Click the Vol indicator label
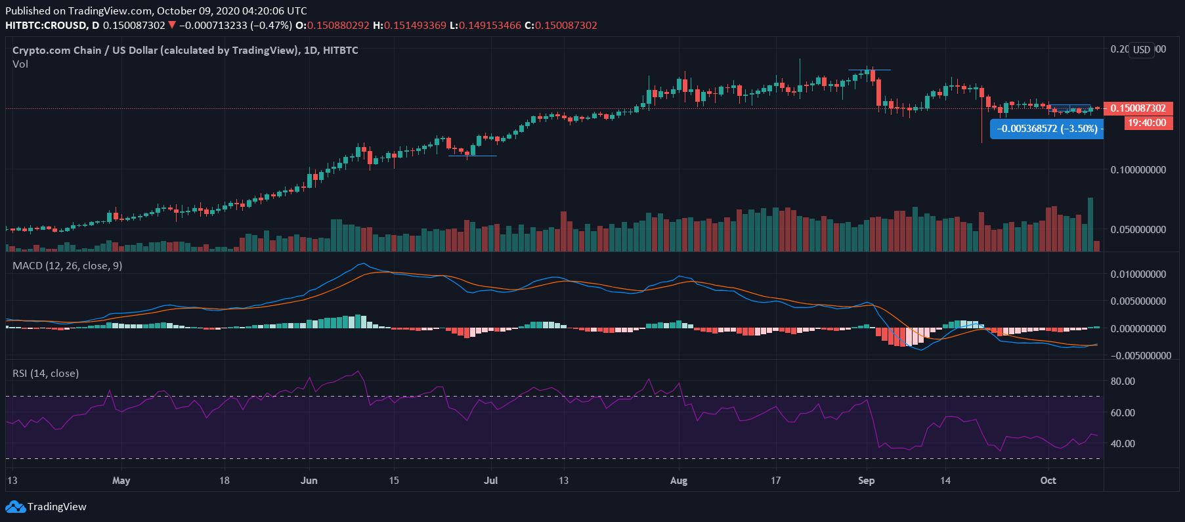Screen dimensions: 1185x522 [x=20, y=64]
